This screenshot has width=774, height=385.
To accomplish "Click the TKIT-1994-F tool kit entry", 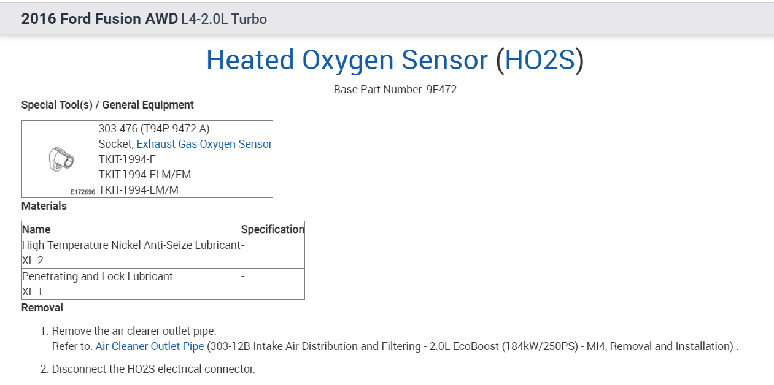I will pyautogui.click(x=127, y=159).
